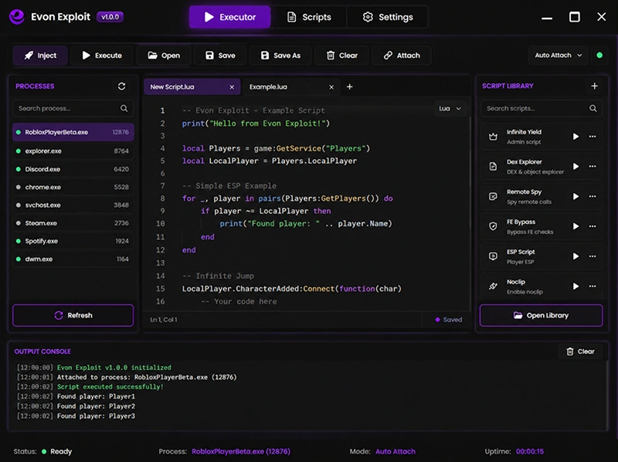Focus the Search scripts field
This screenshot has width=618, height=462.
click(x=542, y=108)
